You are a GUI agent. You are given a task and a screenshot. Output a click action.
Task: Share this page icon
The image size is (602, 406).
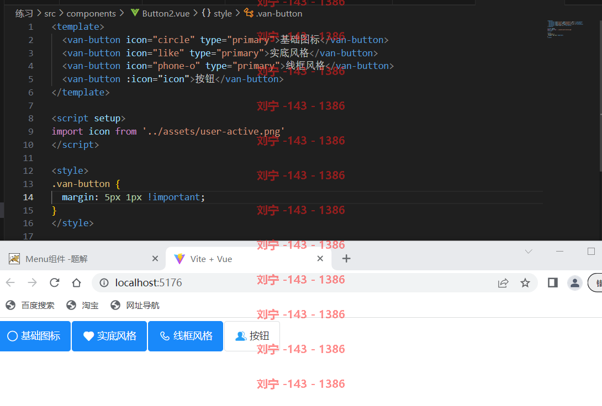pos(503,283)
